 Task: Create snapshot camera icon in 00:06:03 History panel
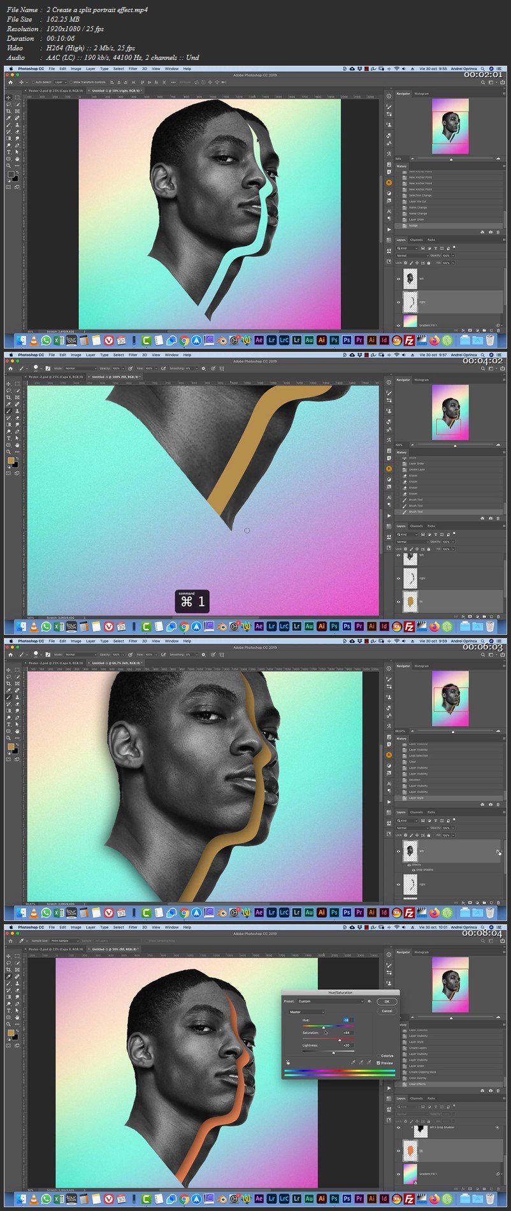coord(491,804)
